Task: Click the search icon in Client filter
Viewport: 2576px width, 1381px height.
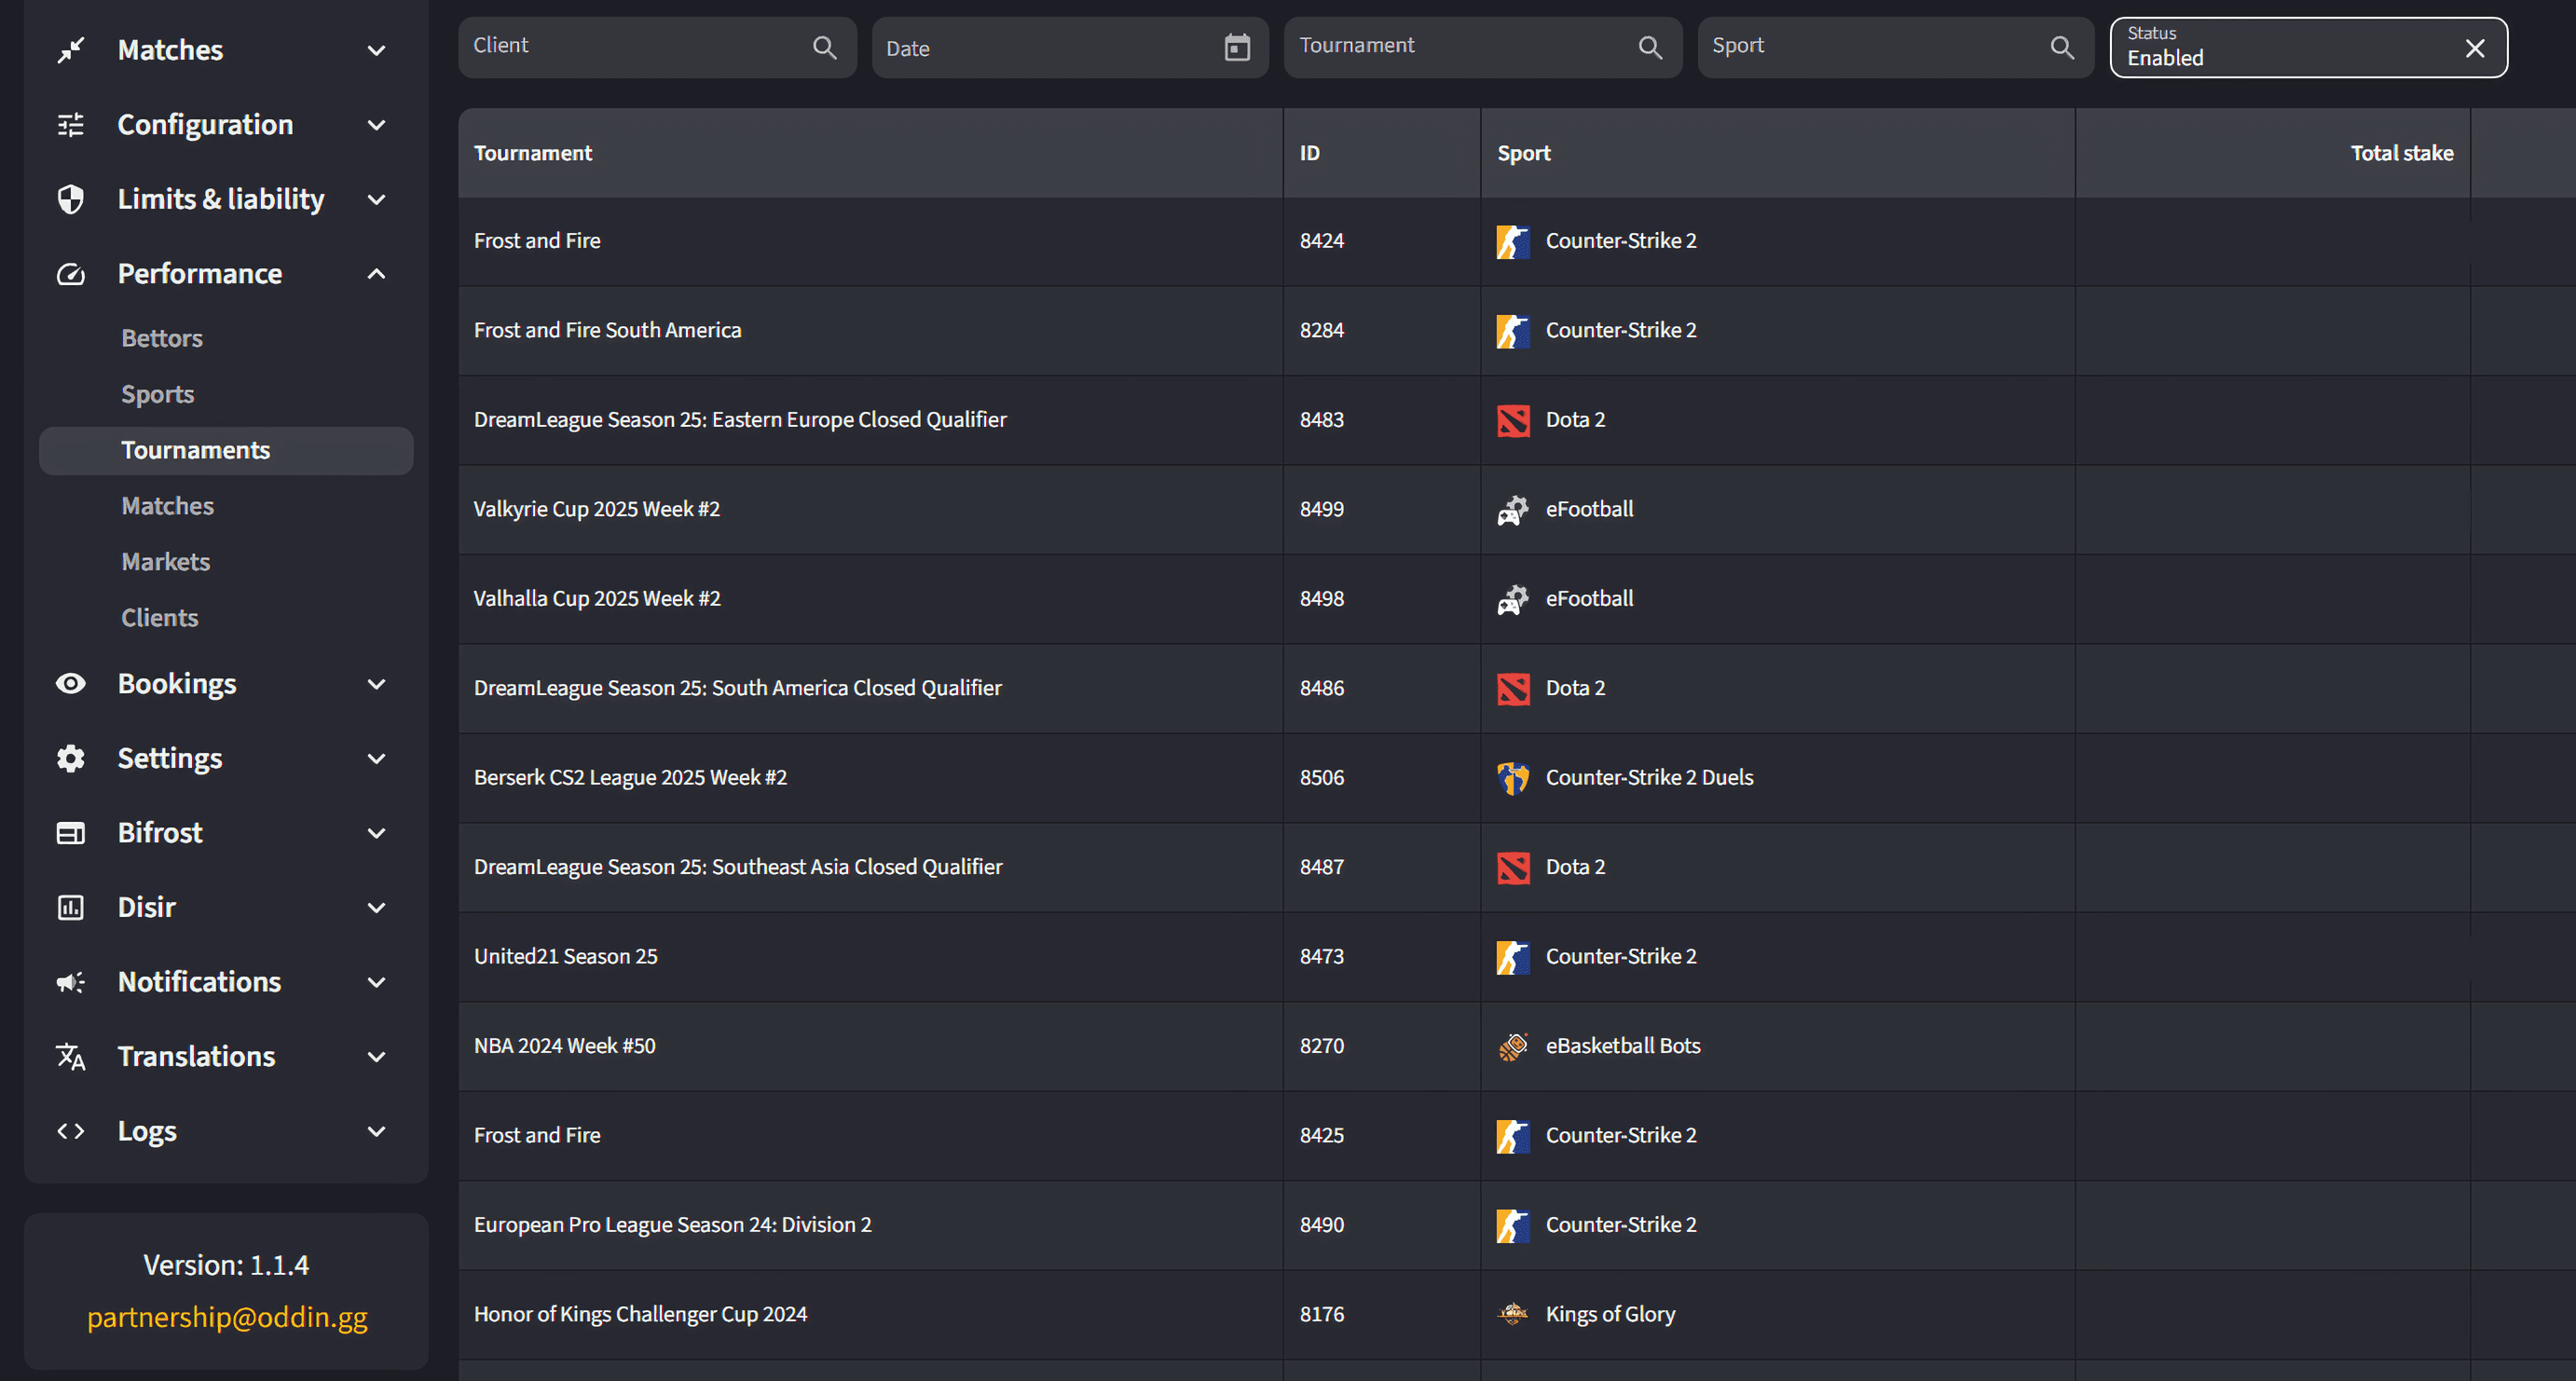Action: pos(824,48)
